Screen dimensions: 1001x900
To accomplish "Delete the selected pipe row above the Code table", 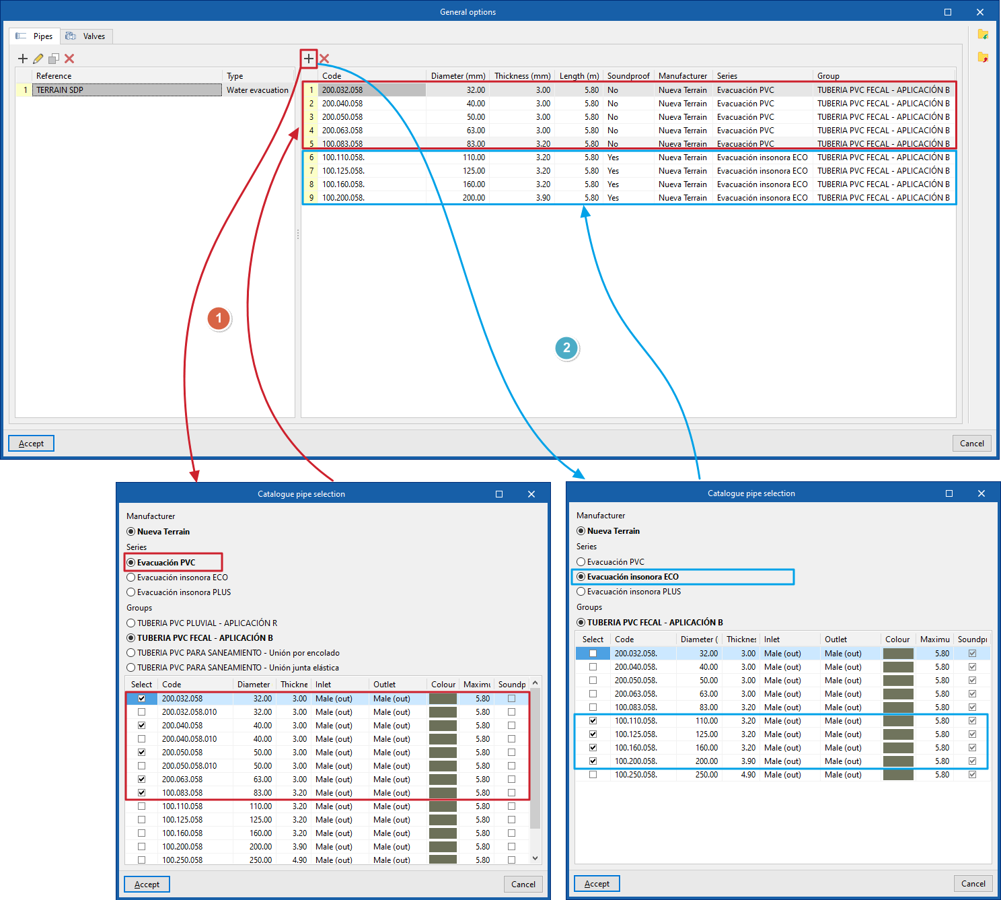I will (324, 59).
